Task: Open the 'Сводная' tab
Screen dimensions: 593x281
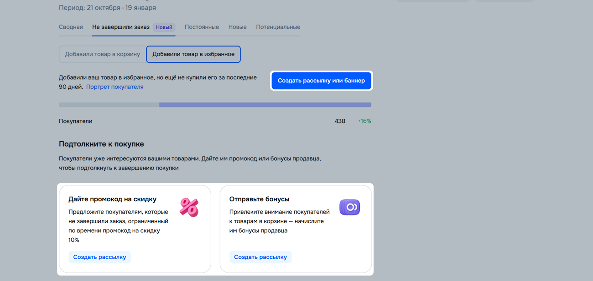Action: (71, 27)
